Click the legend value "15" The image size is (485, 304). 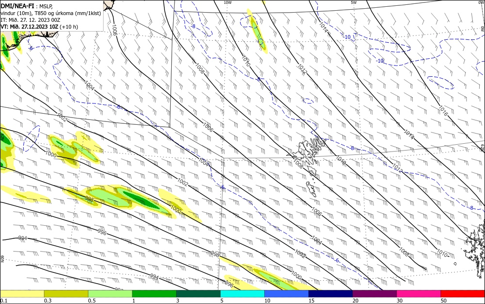(311, 301)
